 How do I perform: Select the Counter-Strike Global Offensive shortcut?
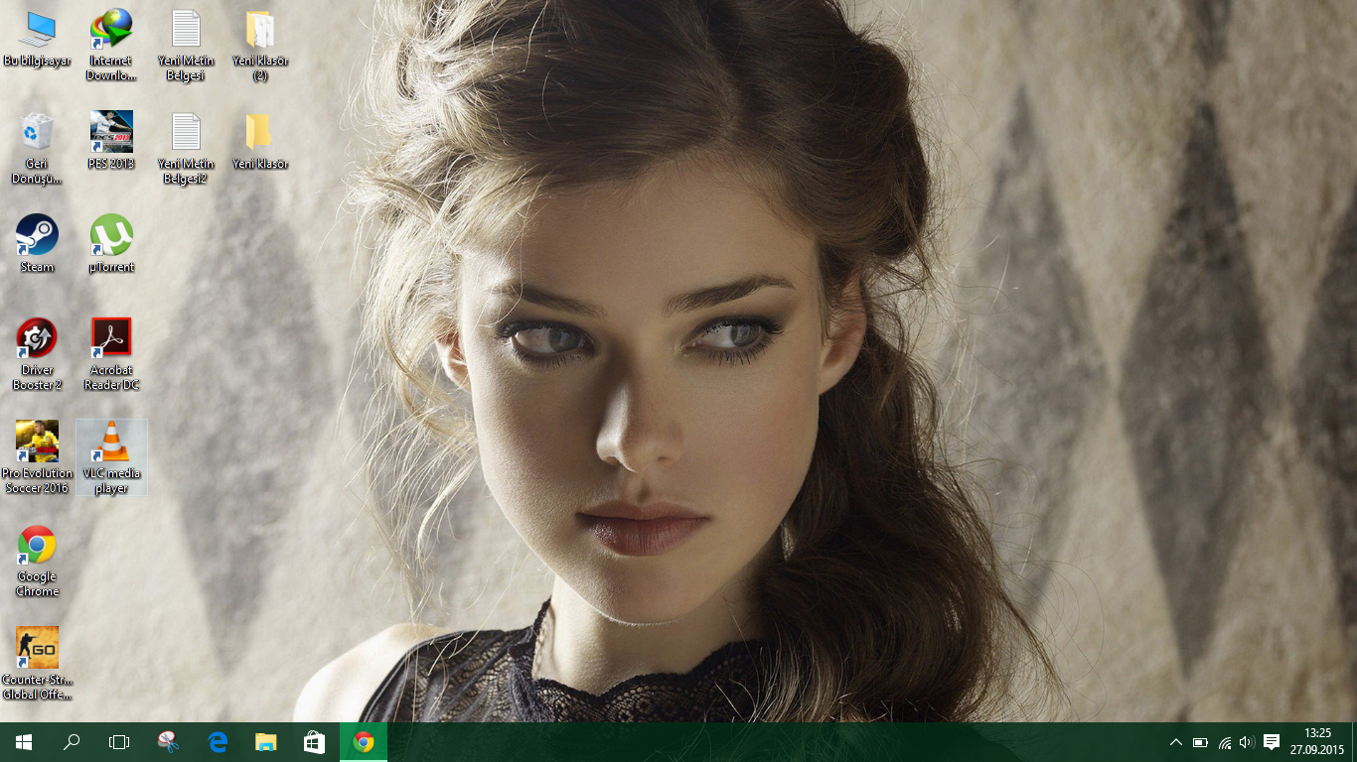(37, 664)
